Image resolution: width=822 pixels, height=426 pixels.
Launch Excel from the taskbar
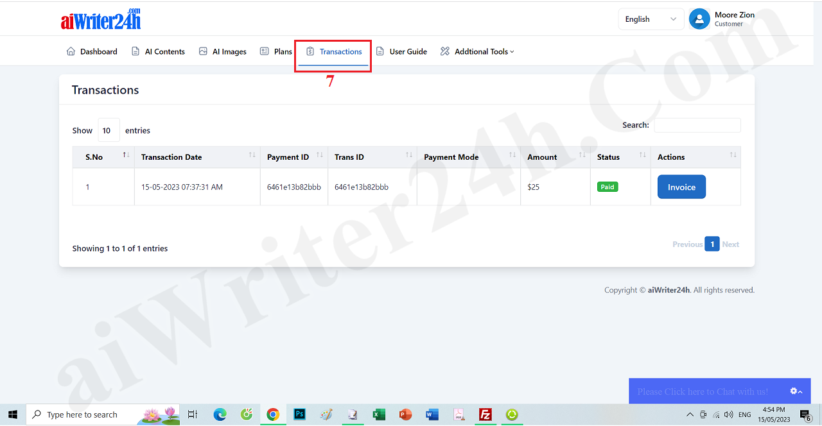click(x=379, y=414)
